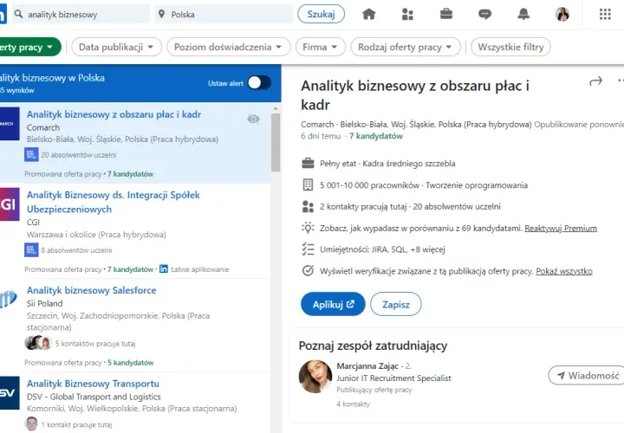Click the location pin icon
624x433 pixels.
tap(161, 15)
